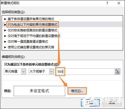Image resolution: width=125 pixels, height=109 pixels.
Task: Click the 未设定格式 preview box
Action: pyautogui.click(x=39, y=91)
